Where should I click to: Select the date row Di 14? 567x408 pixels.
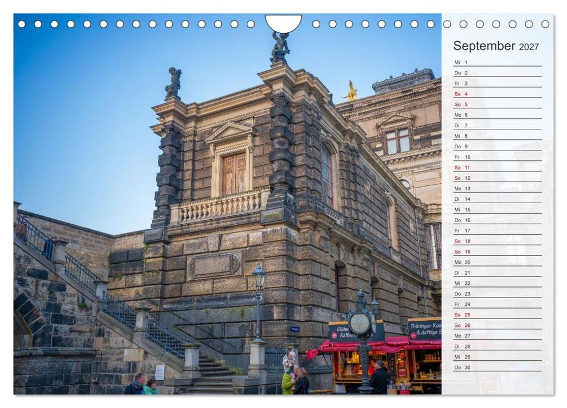coord(497,199)
